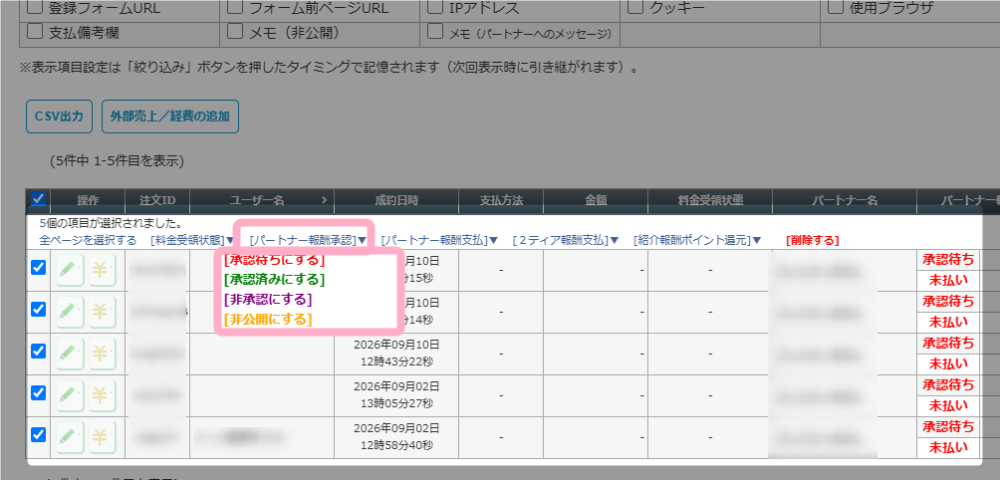The height and width of the screenshot is (480, 1000).
Task: Click the pencil edit icon in fourth row
Action: (70, 394)
